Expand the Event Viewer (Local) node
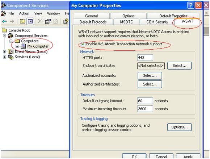The width and height of the screenshot is (210, 159). (5, 52)
